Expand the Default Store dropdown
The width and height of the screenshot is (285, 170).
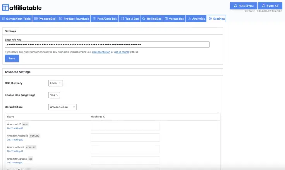[62, 107]
